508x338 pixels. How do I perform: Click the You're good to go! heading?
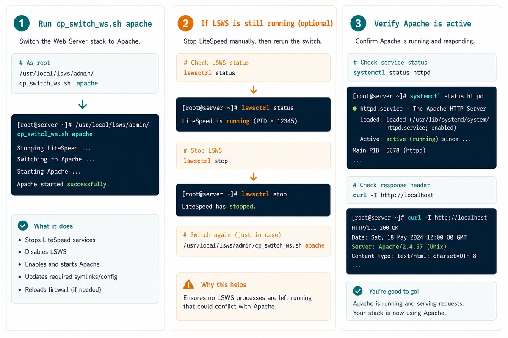click(x=394, y=292)
